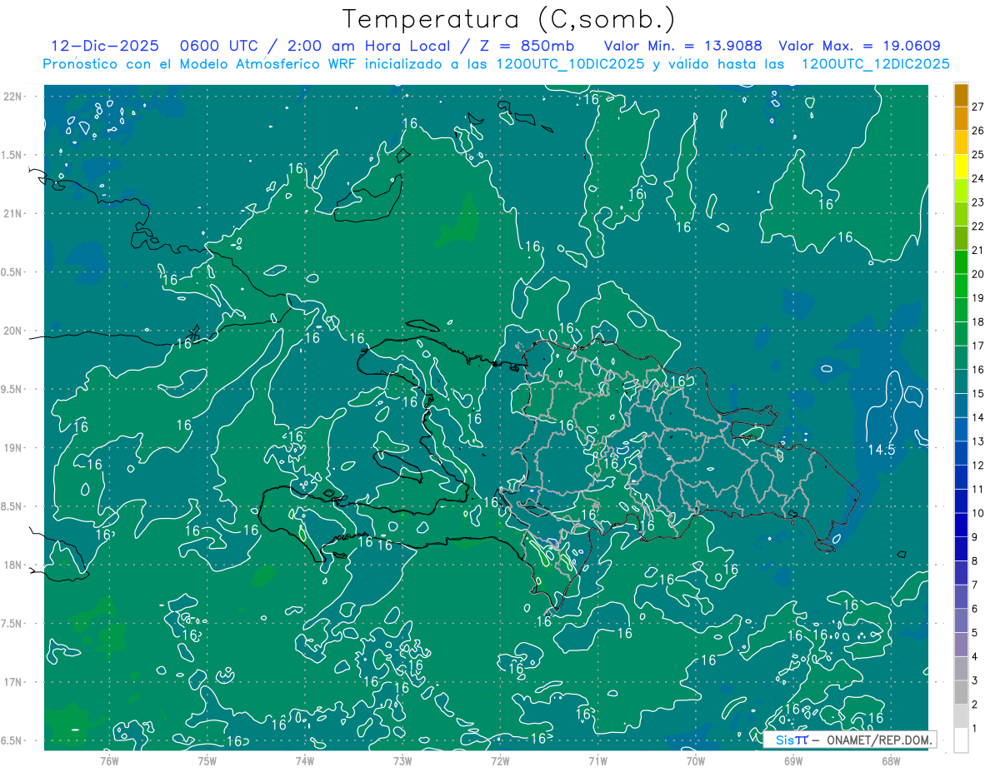
Task: Click the "8.5N" latitude axis label
Action: [13, 507]
